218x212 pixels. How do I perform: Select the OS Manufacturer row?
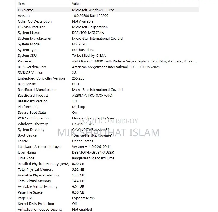108,27
